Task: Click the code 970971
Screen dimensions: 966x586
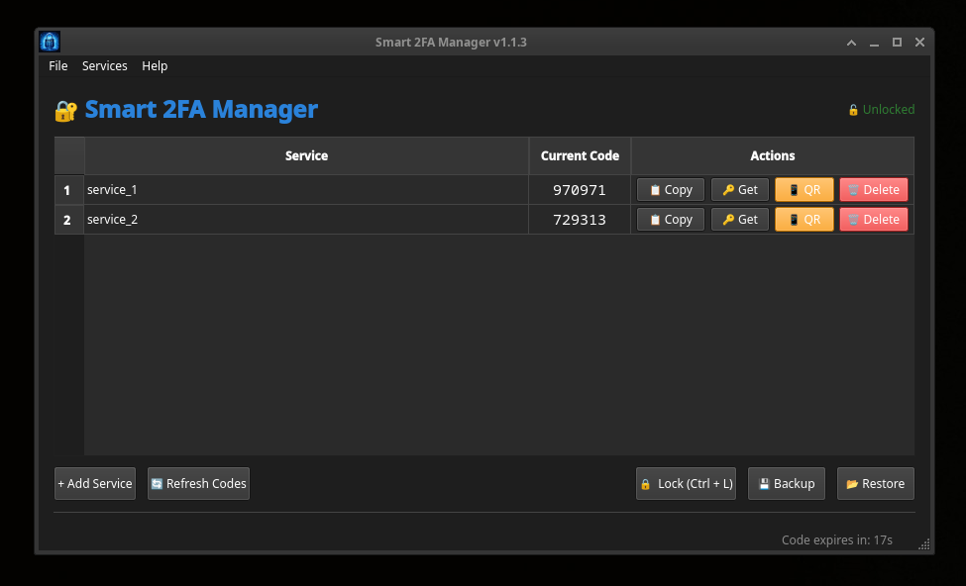Action: [580, 190]
